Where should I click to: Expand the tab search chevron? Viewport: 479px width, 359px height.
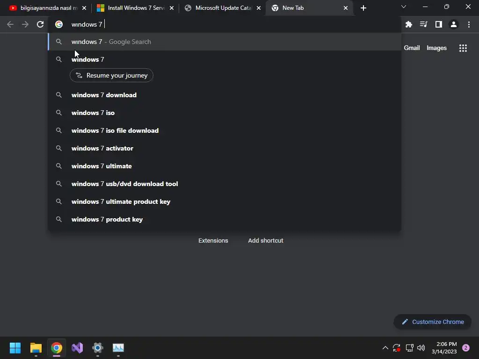coord(404,7)
